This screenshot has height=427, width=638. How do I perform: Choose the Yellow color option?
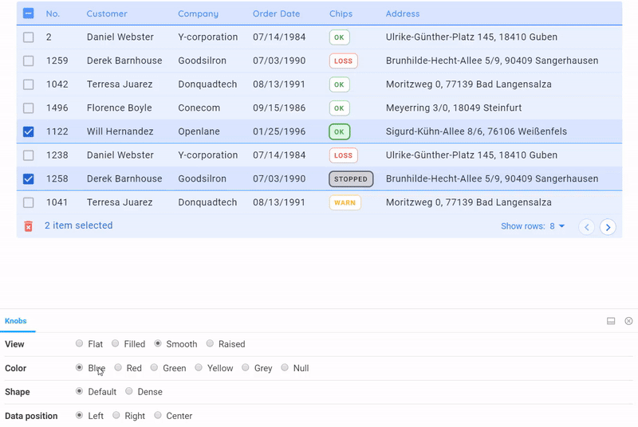[199, 368]
